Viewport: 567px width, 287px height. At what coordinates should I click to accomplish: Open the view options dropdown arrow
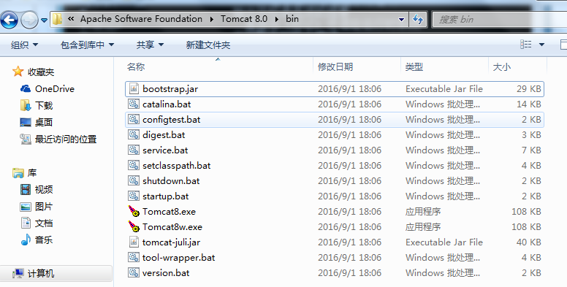[x=541, y=45]
